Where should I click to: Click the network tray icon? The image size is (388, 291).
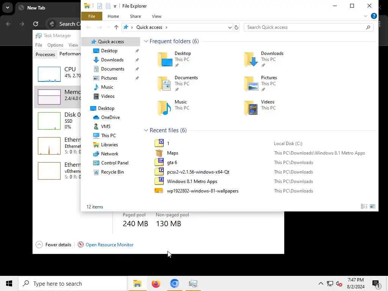(x=330, y=283)
